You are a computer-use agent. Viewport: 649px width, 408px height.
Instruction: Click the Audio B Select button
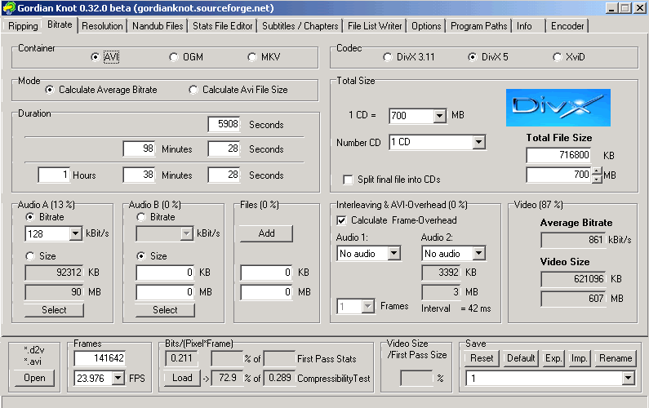(165, 310)
